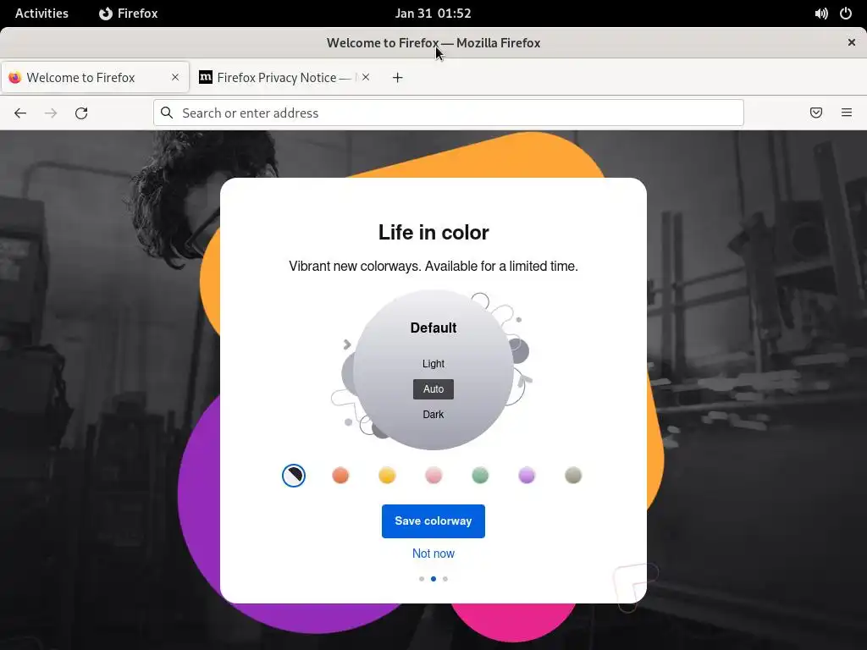Choose the pink colorway swatch
The image size is (867, 650).
pyautogui.click(x=433, y=476)
